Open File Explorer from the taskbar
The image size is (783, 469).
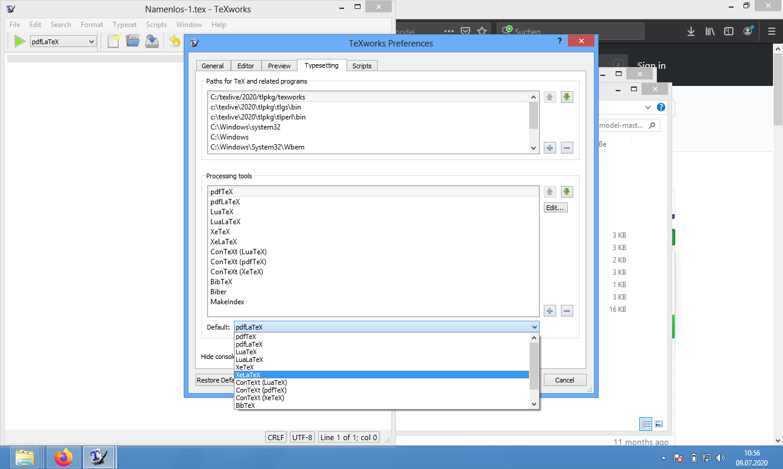coord(25,457)
